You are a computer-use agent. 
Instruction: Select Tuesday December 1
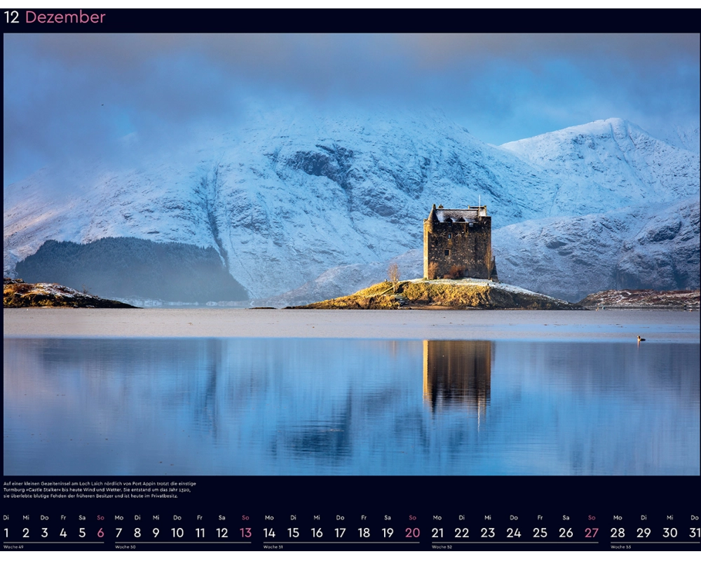[6, 532]
